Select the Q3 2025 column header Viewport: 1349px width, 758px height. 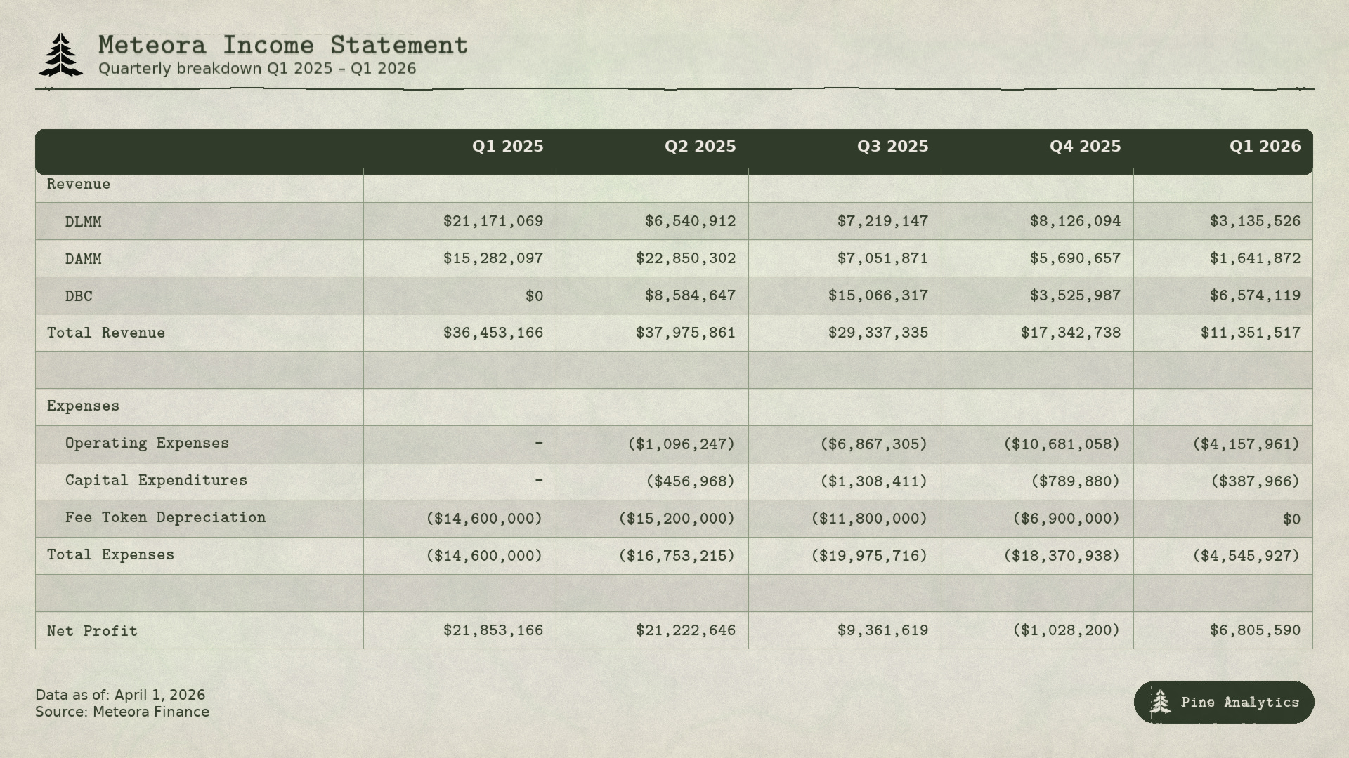(892, 147)
